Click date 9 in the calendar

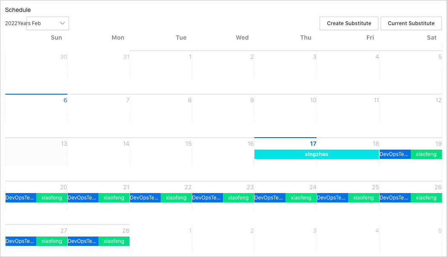click(x=252, y=101)
